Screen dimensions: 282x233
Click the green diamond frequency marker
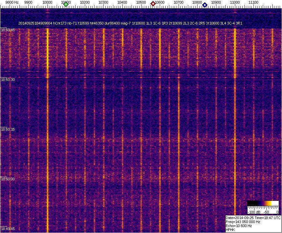coord(66,4)
